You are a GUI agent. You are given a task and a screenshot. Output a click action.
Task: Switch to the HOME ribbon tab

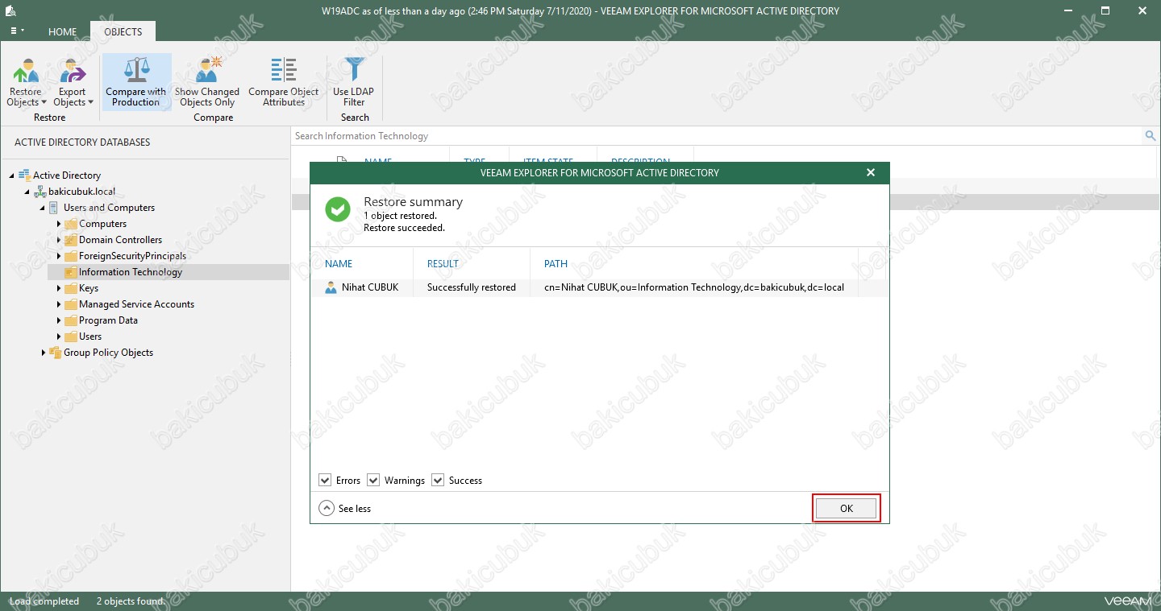(x=62, y=32)
